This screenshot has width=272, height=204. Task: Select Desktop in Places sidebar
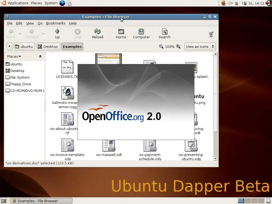tap(15, 71)
